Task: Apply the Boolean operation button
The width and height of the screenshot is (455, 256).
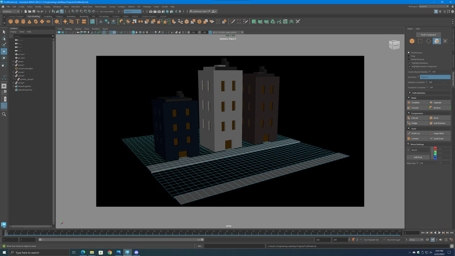Action: [x=437, y=108]
